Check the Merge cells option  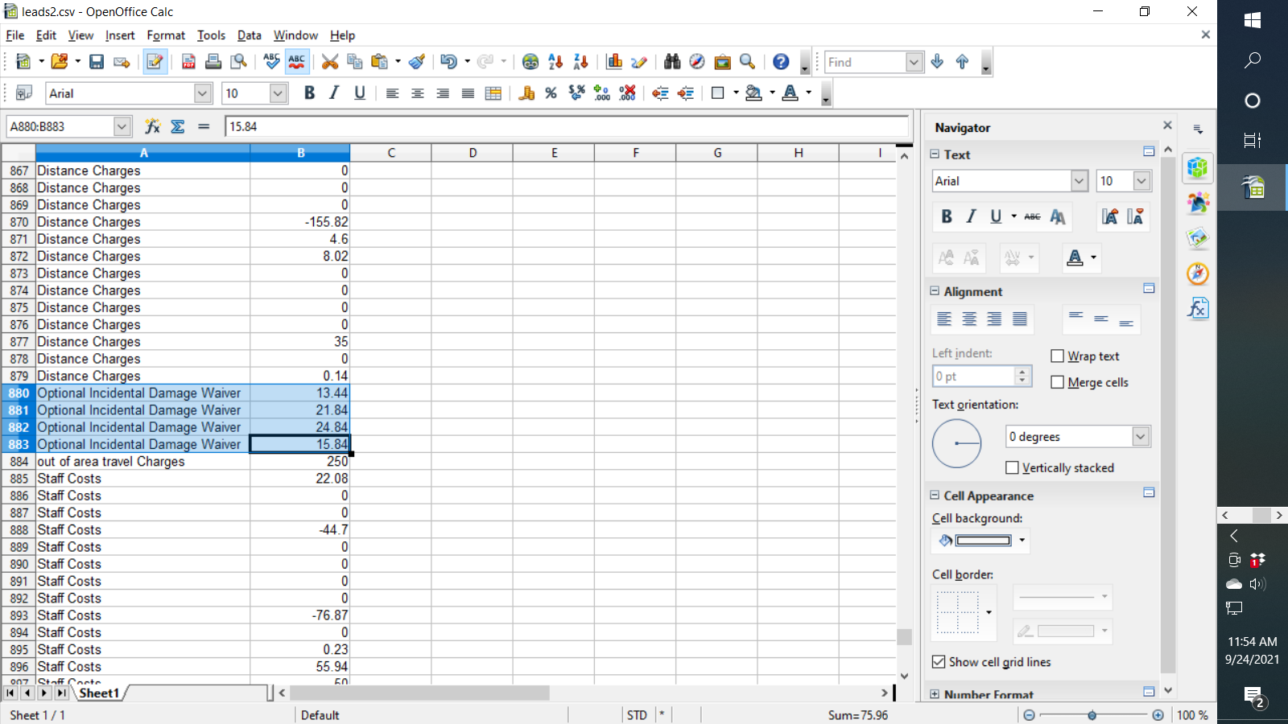(x=1058, y=383)
